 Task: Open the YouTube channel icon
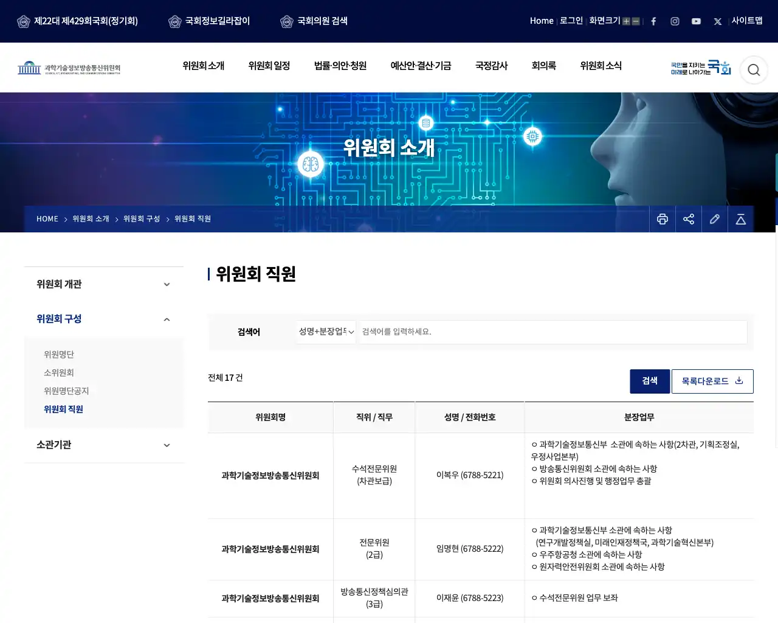point(696,21)
